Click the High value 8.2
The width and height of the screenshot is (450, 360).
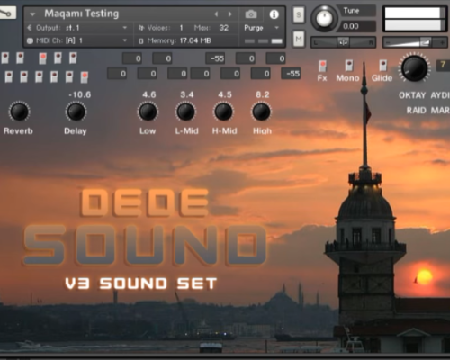point(263,94)
